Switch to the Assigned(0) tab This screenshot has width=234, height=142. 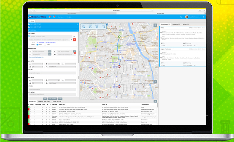click(176, 24)
